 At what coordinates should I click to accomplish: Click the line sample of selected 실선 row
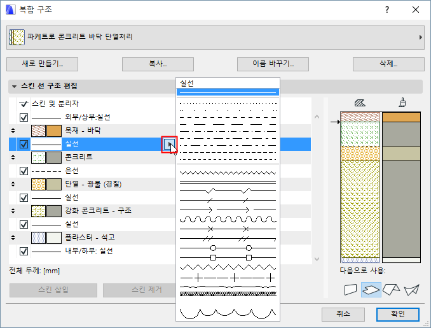tap(46, 144)
